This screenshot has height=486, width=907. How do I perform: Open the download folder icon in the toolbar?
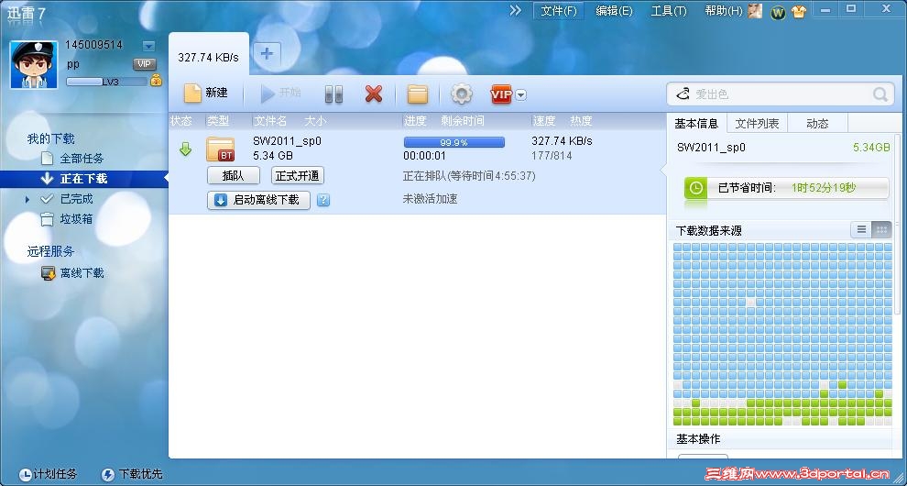point(417,94)
